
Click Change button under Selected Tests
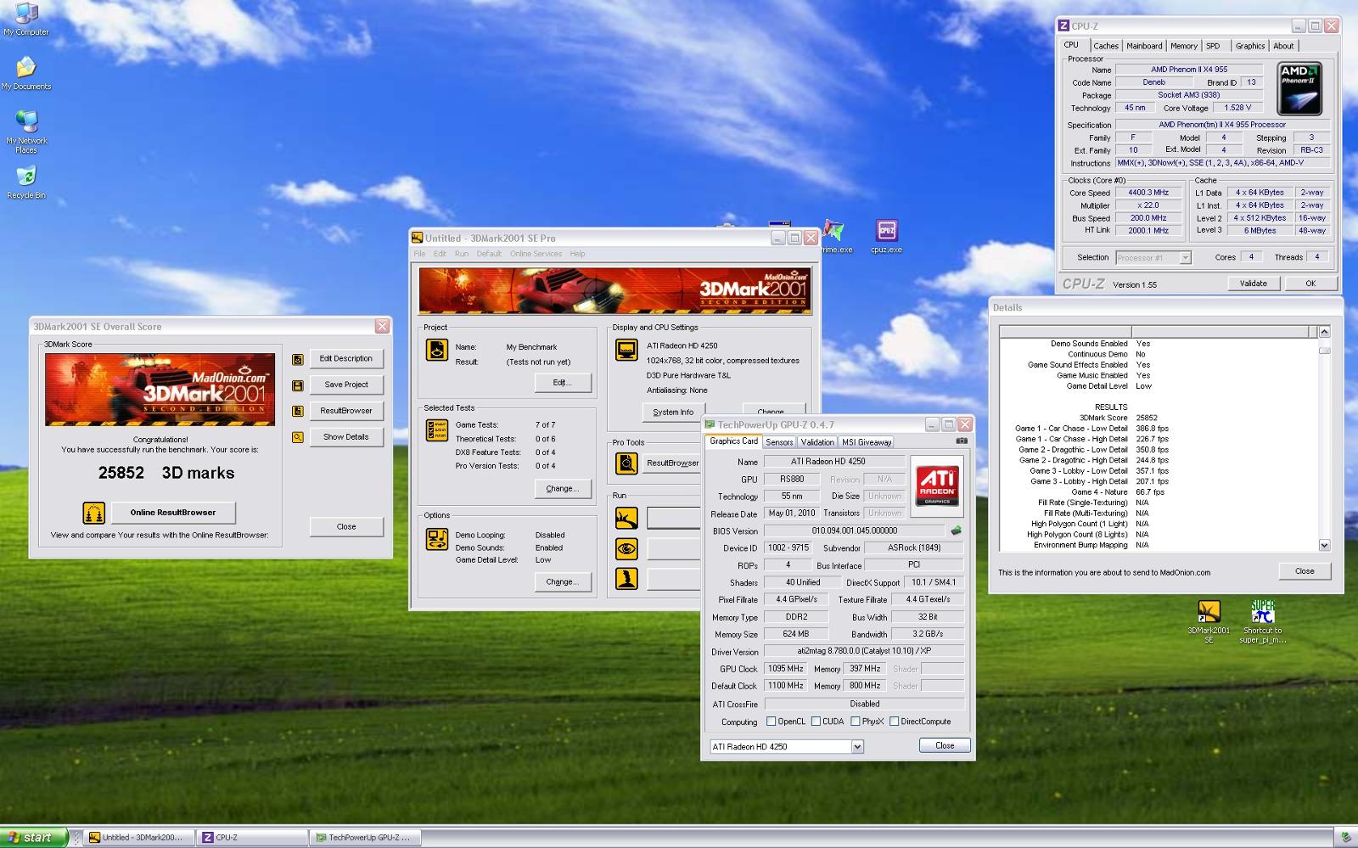pos(563,489)
